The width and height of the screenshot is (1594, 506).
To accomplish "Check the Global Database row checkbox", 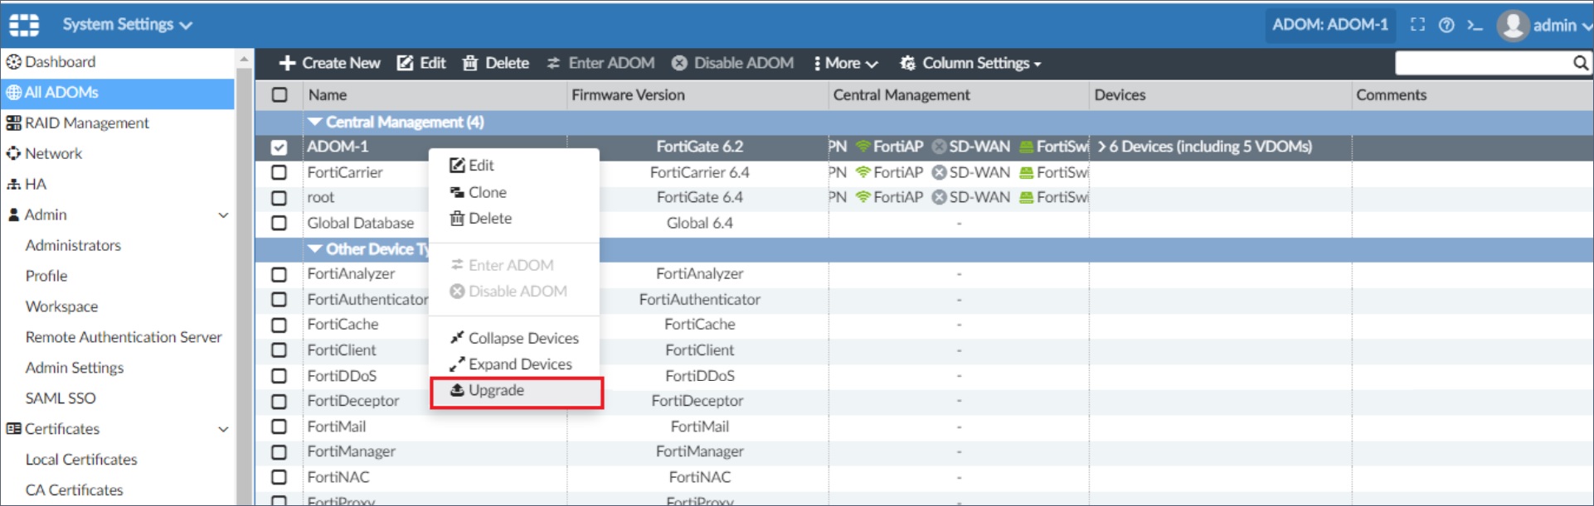I will tap(279, 224).
